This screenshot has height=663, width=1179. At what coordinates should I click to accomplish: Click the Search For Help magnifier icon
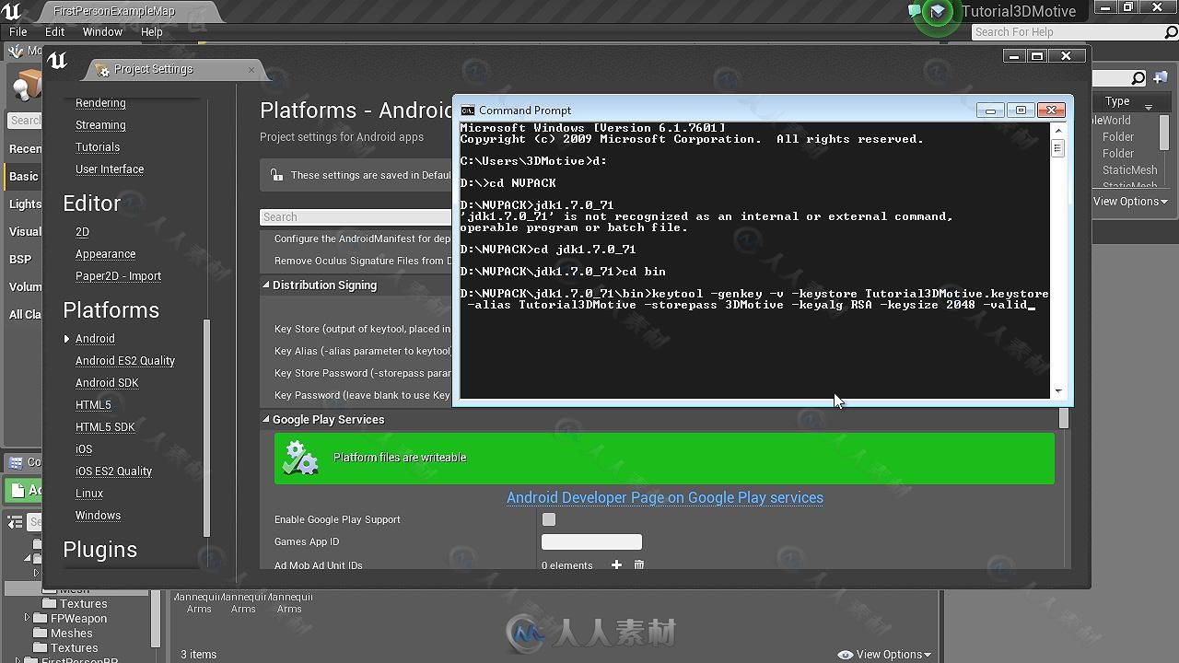1171,32
